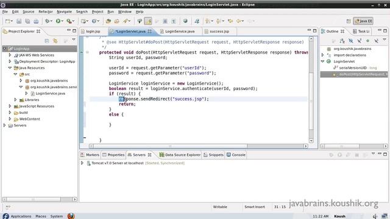Viewport: 390px width, 219px height.
Task: Click the Debug bug toolbar icon
Action: coord(47,21)
